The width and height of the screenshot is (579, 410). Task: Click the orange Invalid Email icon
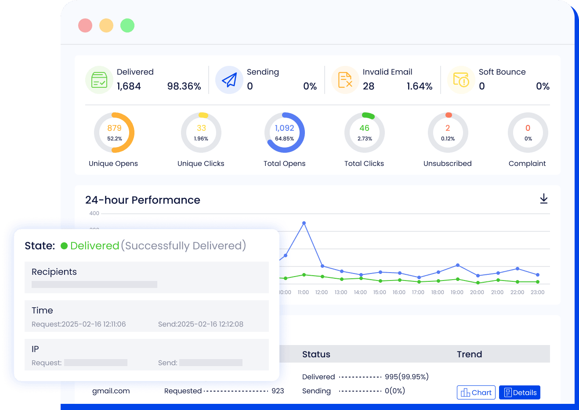pos(345,80)
